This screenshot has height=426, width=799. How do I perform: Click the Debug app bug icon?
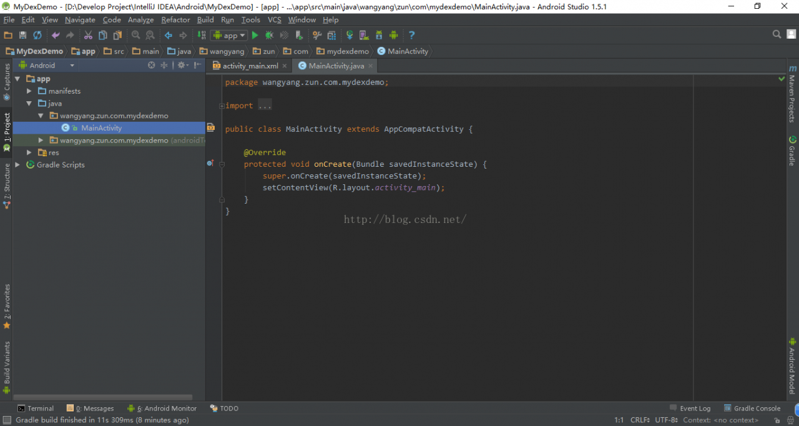click(x=269, y=36)
